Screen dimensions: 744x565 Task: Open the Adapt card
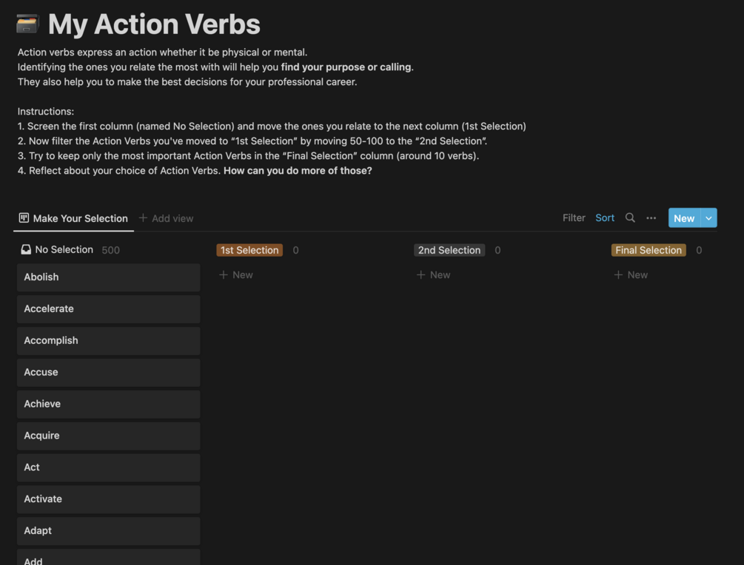108,530
